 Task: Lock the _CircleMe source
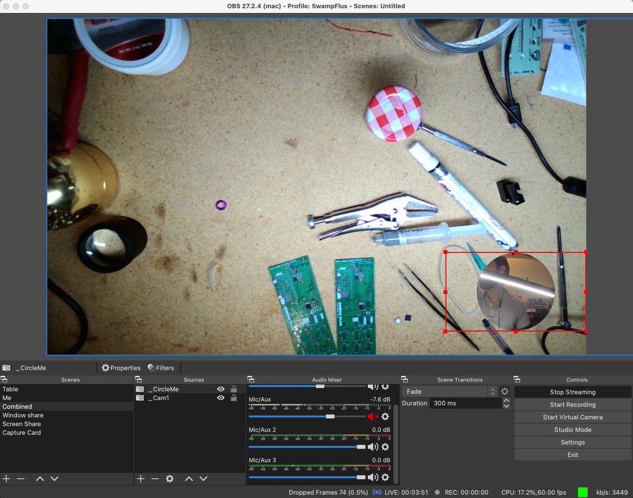(233, 389)
